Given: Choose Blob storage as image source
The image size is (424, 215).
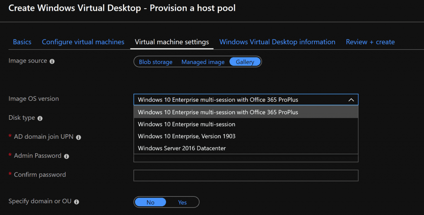Looking at the screenshot, I should click(x=156, y=62).
